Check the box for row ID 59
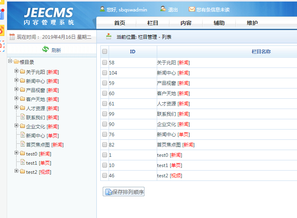 click(x=105, y=83)
